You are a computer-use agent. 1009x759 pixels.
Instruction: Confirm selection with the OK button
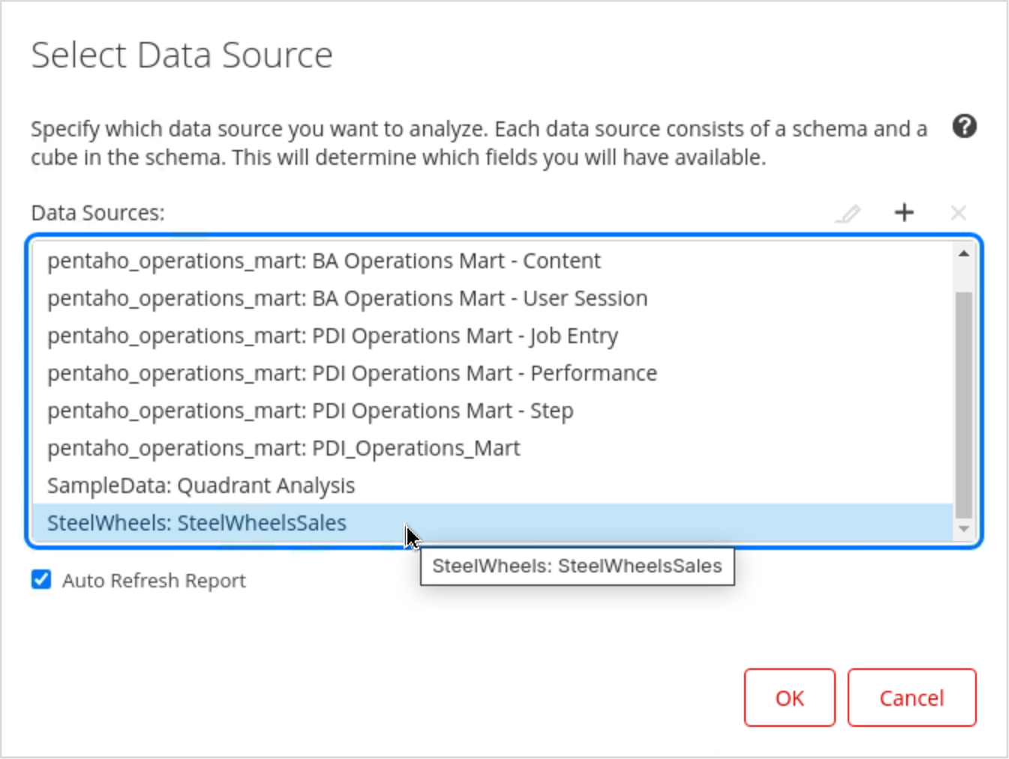pyautogui.click(x=789, y=698)
